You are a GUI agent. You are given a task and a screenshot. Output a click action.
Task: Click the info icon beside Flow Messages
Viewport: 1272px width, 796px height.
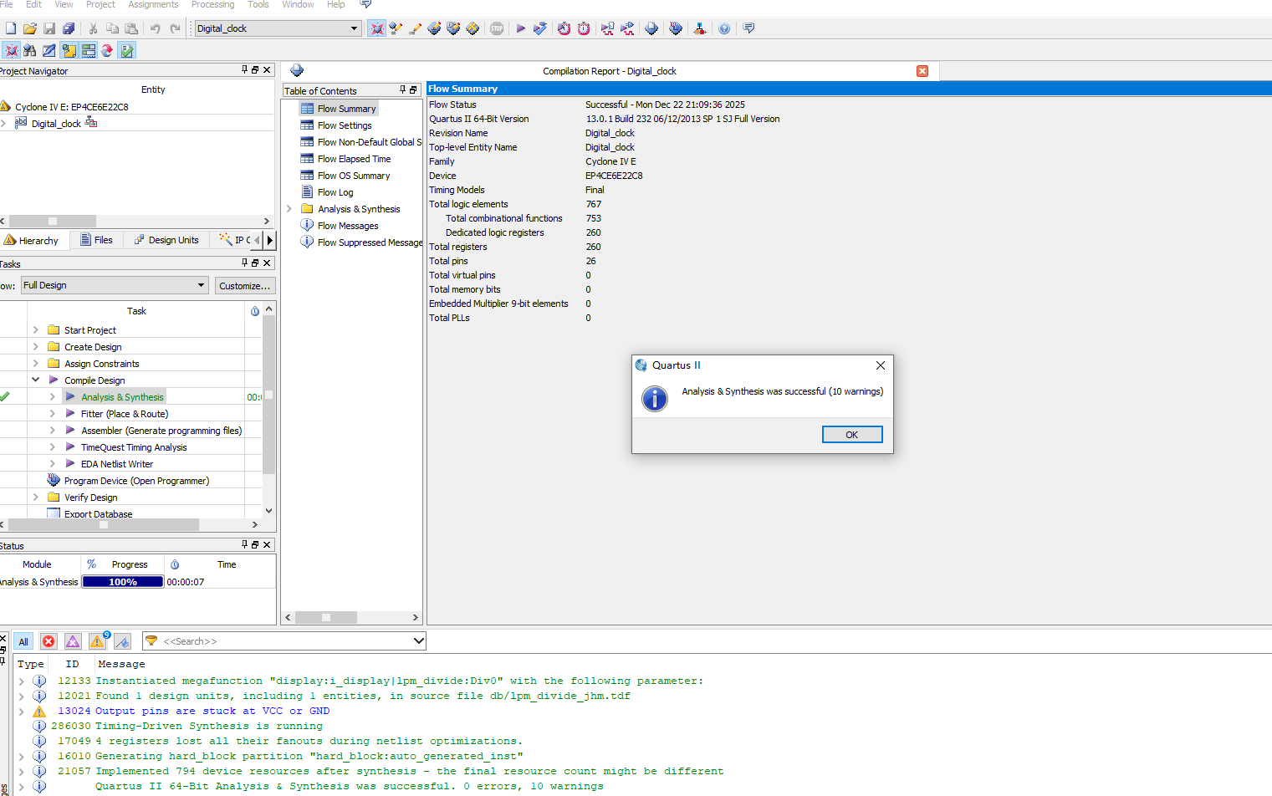pyautogui.click(x=307, y=226)
